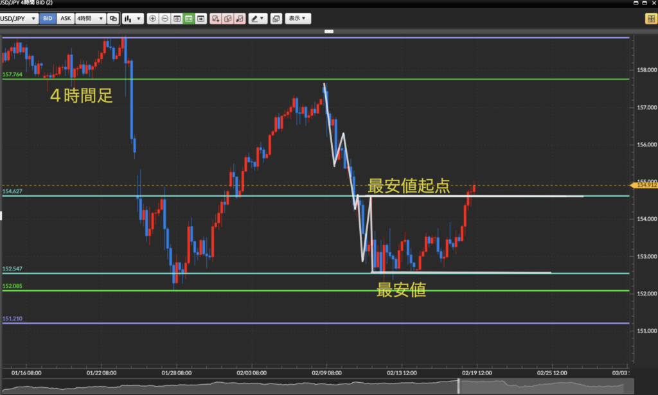Click the chart window copy icon
The width and height of the screenshot is (658, 395).
[x=276, y=19]
